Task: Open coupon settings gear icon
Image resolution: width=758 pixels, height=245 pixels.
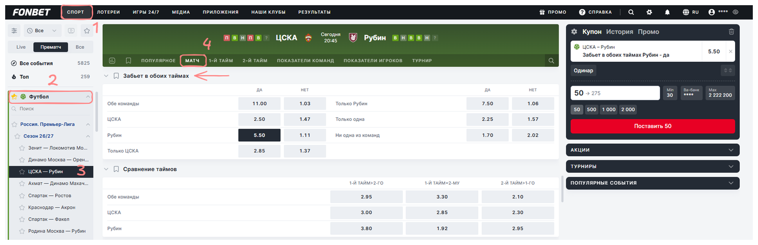Action: point(574,32)
